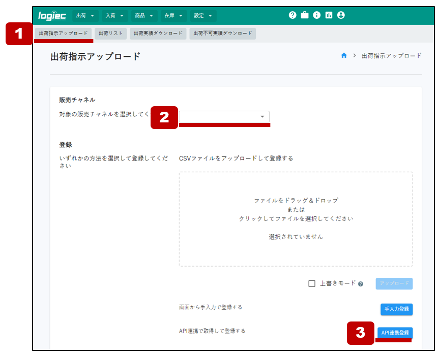Open the 設定 menu

click(202, 16)
